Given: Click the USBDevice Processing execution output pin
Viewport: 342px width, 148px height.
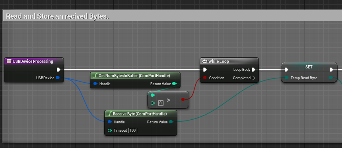Looking at the screenshot, I should (58, 70).
